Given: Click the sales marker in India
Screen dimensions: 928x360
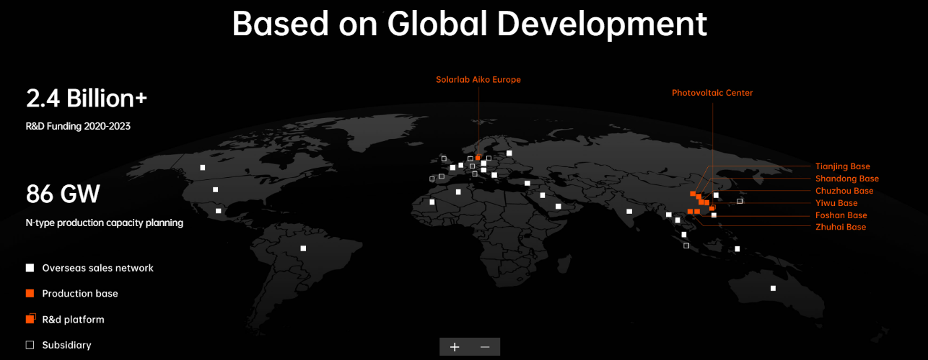Looking at the screenshot, I should click(x=629, y=211).
